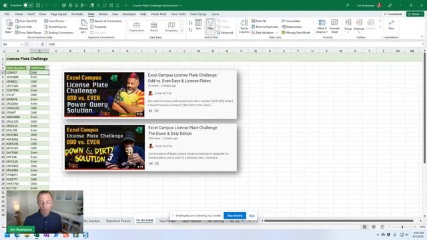Toggle AutoSave switch
The image size is (427, 240).
pyautogui.click(x=28, y=5)
